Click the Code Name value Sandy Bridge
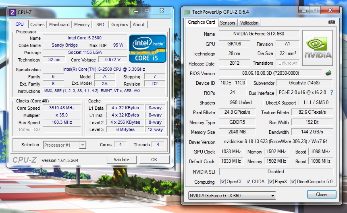This screenshot has width=347, height=213. (64, 45)
